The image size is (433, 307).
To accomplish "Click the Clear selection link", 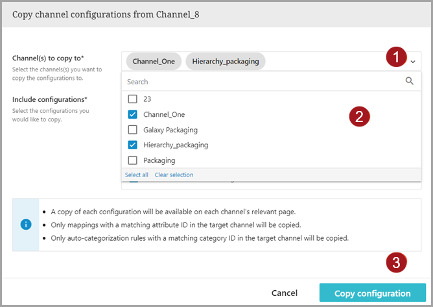I will pos(173,175).
